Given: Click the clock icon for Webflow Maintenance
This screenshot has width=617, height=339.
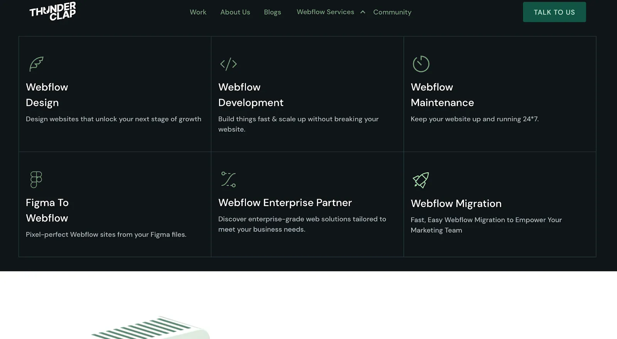Looking at the screenshot, I should click(x=421, y=64).
